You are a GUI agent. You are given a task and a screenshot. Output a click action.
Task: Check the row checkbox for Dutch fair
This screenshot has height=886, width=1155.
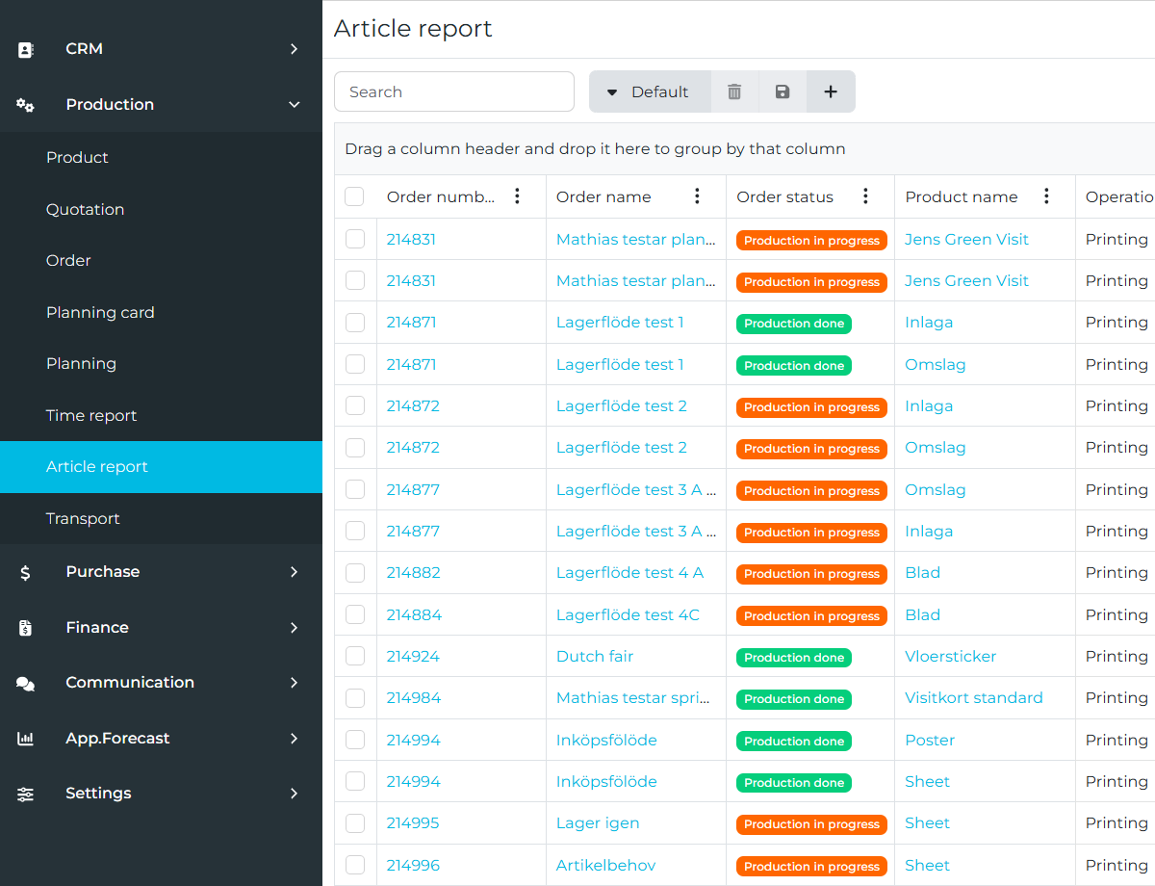pyautogui.click(x=355, y=656)
